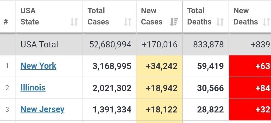Click the USA State sort arrows icon
Image resolution: width=271 pixels, height=123 pixels.
(74, 22)
